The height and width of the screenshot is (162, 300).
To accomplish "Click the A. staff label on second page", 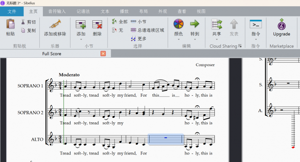I will coord(260,110).
